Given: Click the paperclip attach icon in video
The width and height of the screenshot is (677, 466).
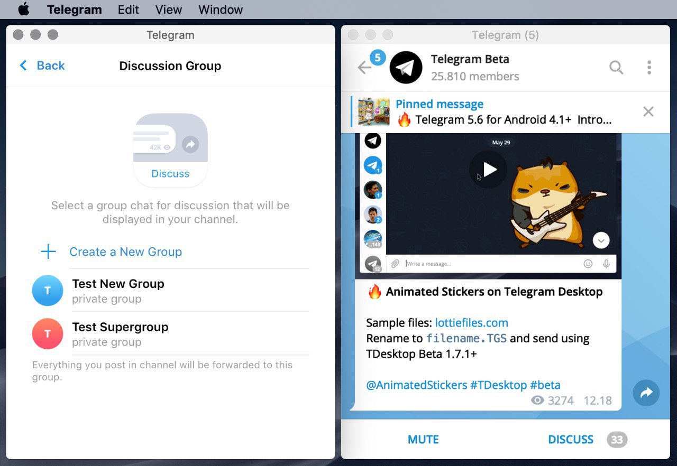Looking at the screenshot, I should tap(395, 264).
